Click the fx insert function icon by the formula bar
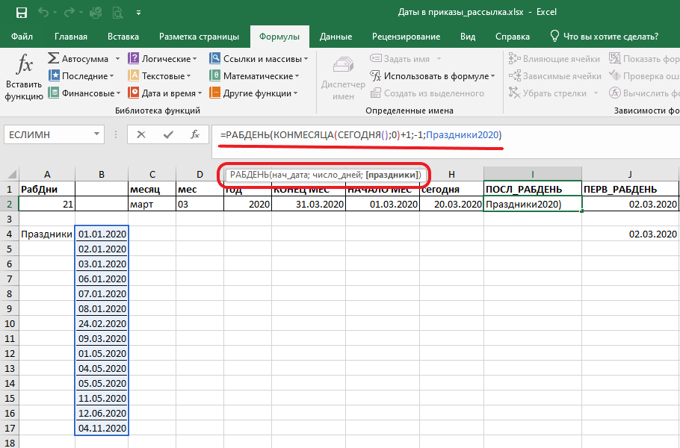 195,134
